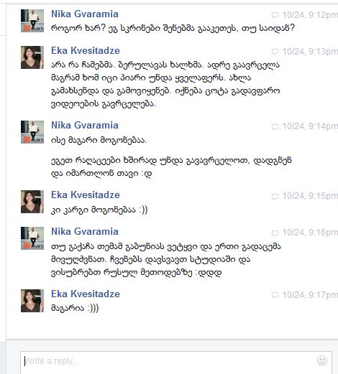The height and width of the screenshot is (374, 338).
Task: Click Eka Kvesitadze's avatar at 9:15pm message
Action: point(32,202)
